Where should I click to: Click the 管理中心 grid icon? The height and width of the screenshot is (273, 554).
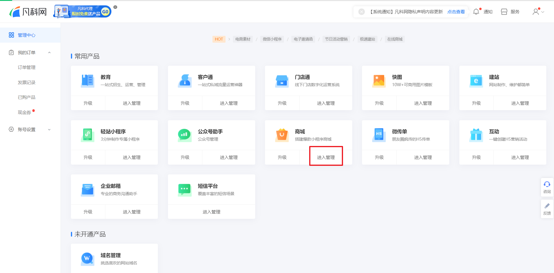[11, 35]
